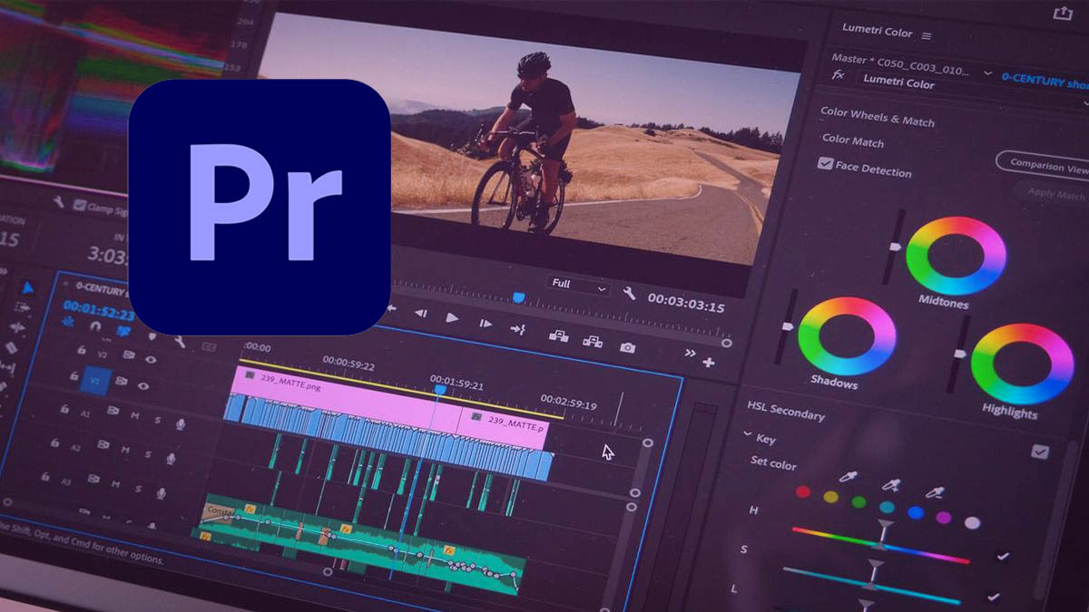Select the V1 source patch button

click(x=95, y=380)
